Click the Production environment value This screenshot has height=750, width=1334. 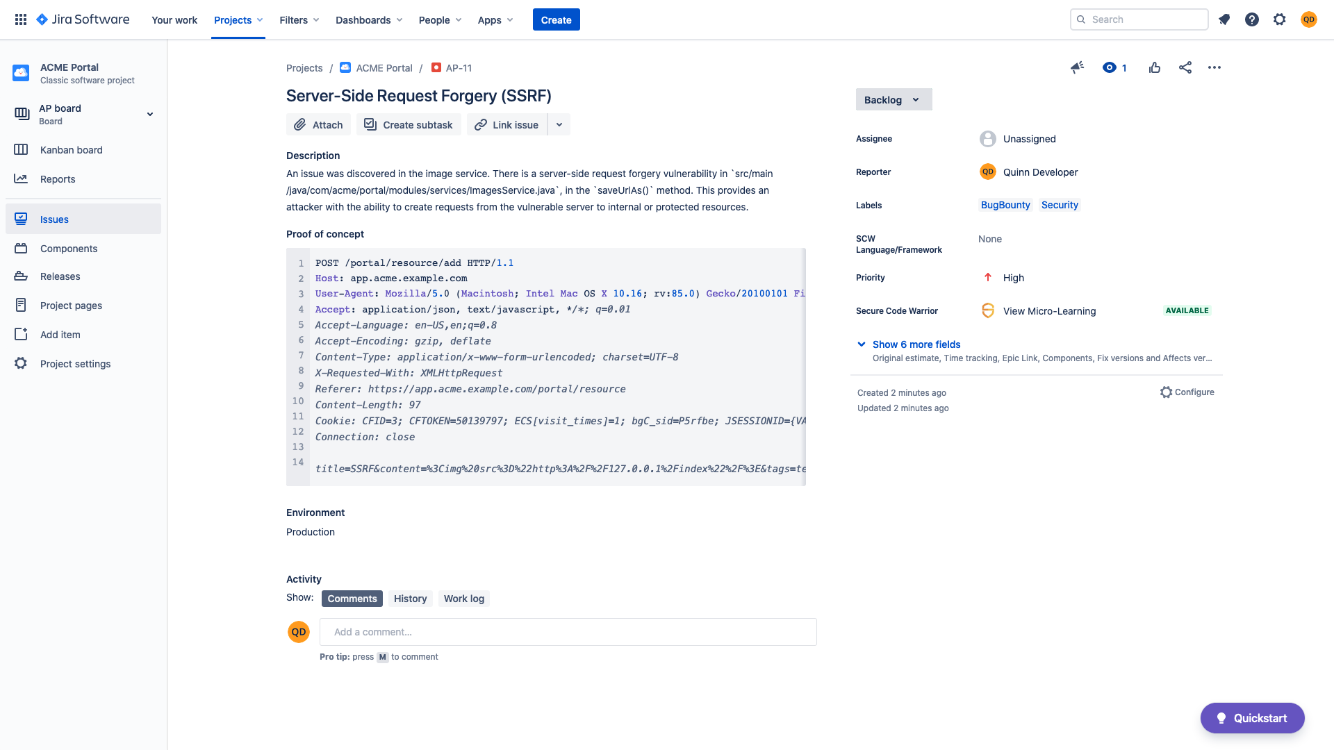tap(311, 532)
